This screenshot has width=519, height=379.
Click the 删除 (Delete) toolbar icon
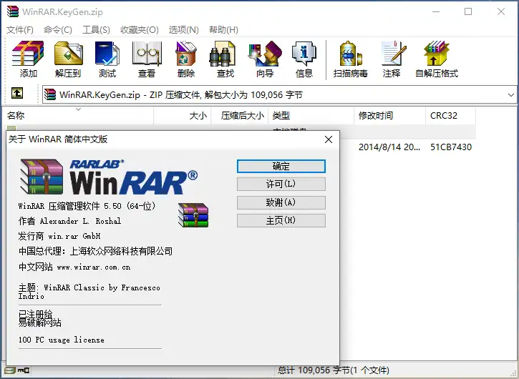(x=186, y=59)
